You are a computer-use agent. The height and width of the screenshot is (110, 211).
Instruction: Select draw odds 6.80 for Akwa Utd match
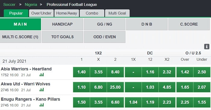point(98,87)
